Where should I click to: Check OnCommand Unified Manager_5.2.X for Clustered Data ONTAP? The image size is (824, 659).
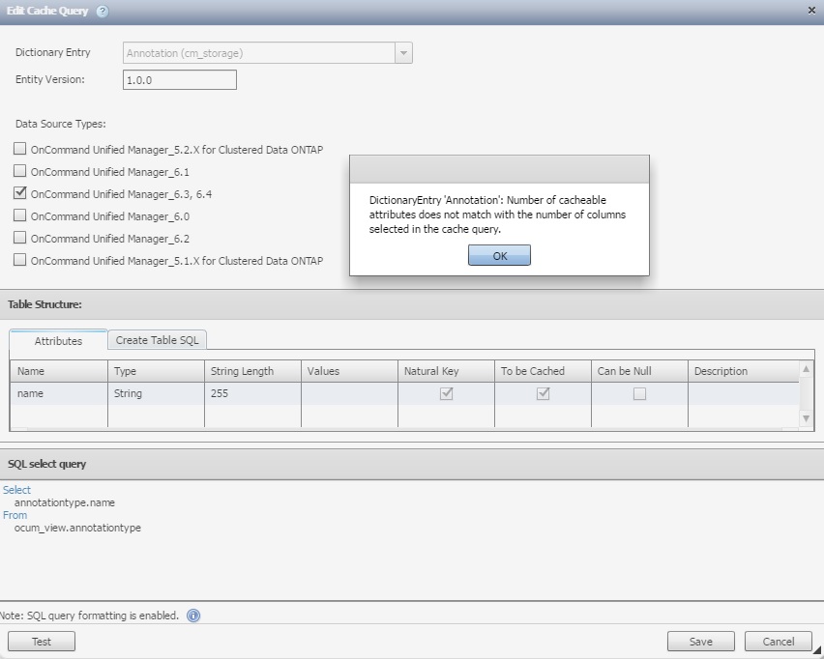20,149
